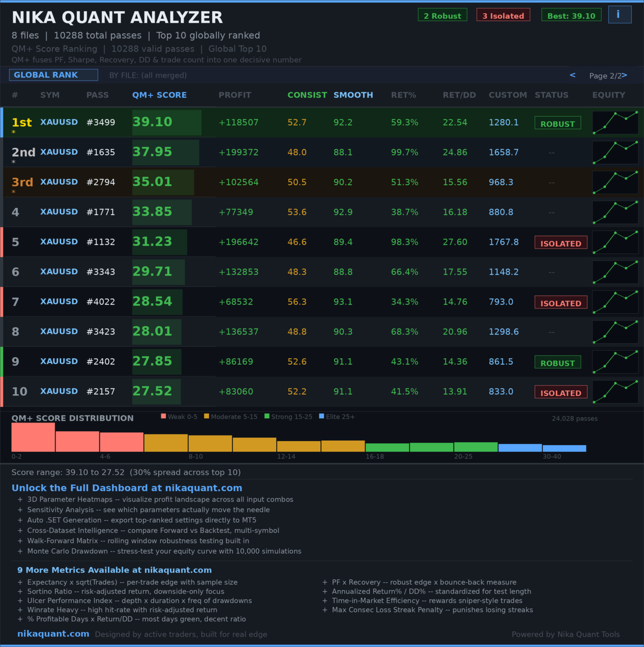Toggle the 3 Isolated filter badge
The image size is (644, 647).
point(503,14)
